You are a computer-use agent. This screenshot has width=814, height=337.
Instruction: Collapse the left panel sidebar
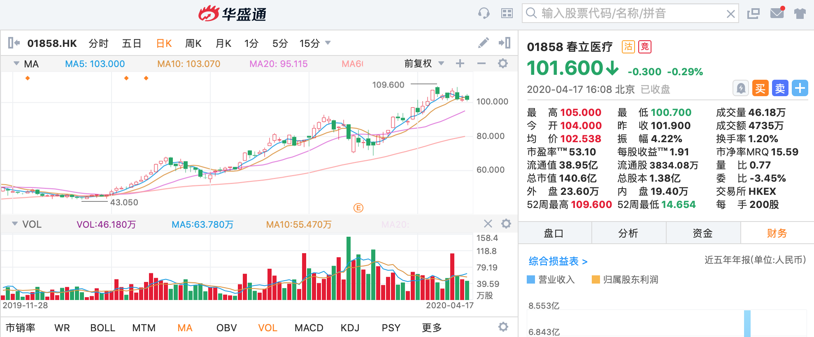tap(14, 43)
